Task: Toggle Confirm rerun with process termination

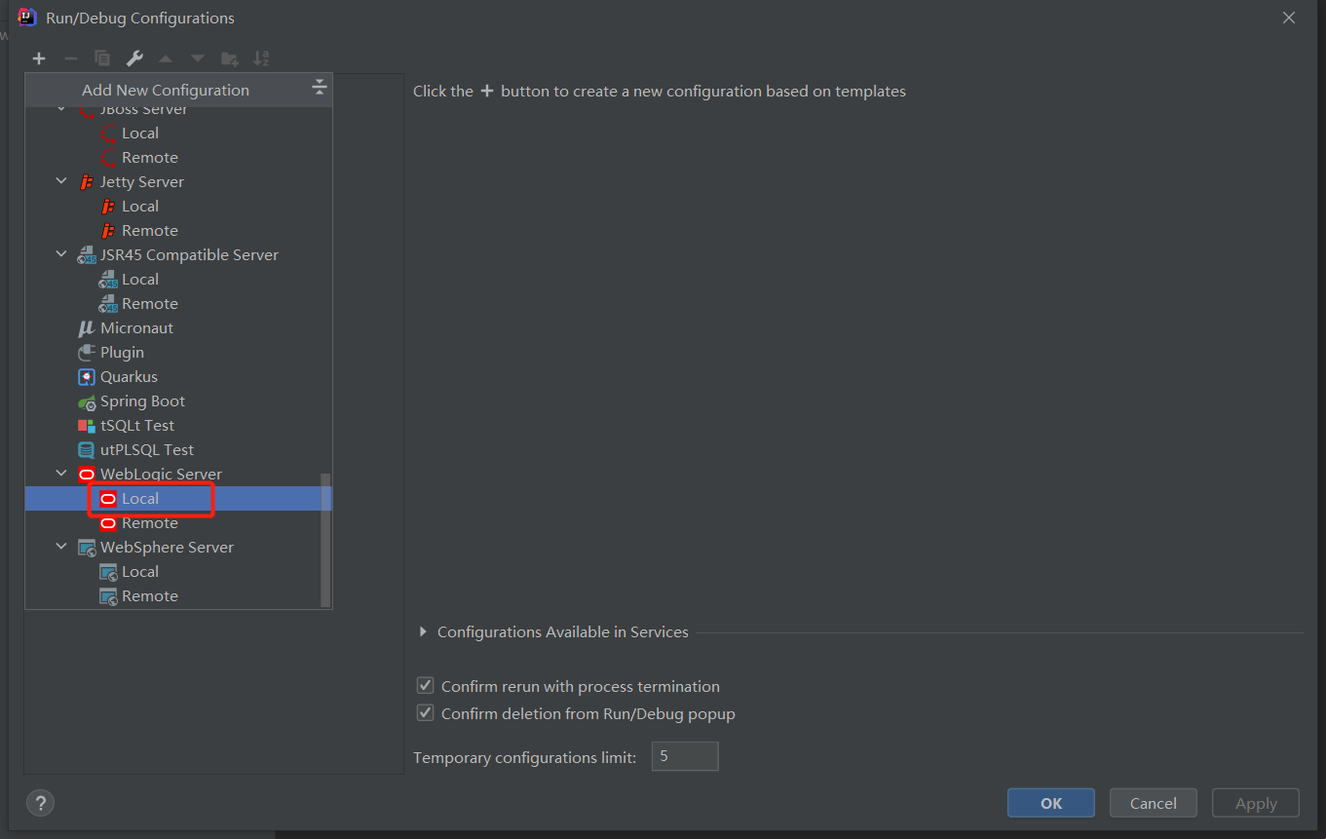Action: click(x=425, y=686)
